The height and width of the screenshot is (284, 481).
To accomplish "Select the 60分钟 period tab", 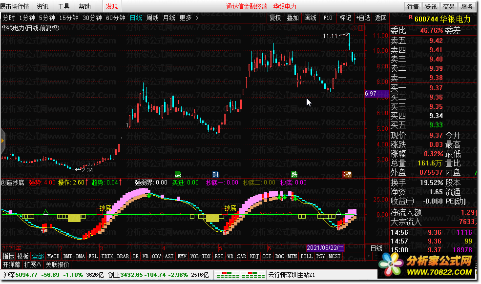I will pos(116,18).
